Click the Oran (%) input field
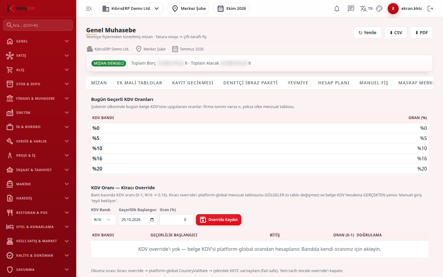 pyautogui.click(x=177, y=220)
